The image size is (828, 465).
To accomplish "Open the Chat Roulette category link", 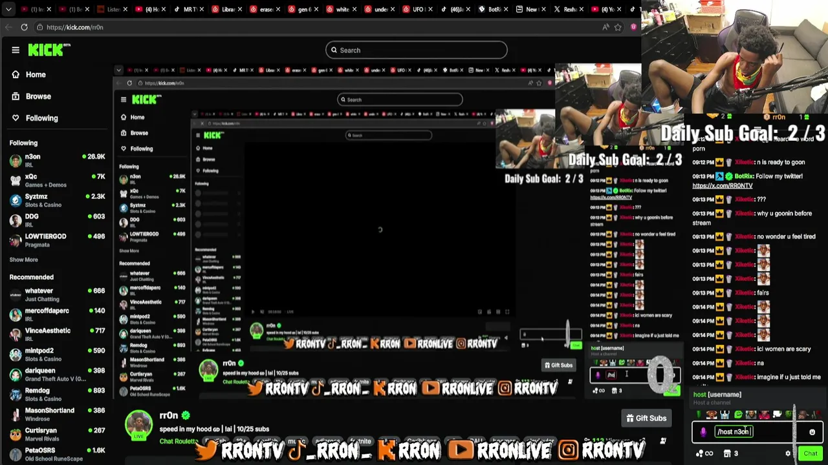I will 180,441.
